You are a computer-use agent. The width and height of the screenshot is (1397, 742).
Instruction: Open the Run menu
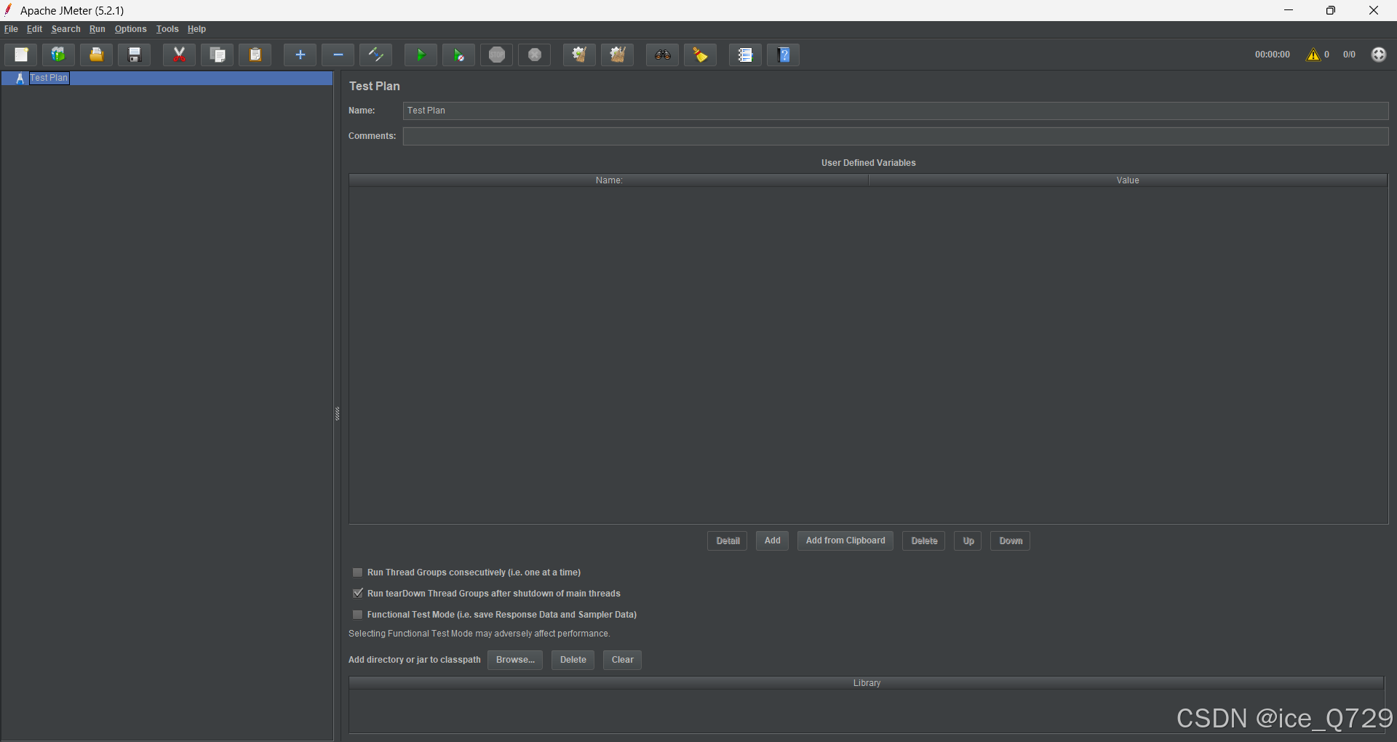[x=97, y=29]
